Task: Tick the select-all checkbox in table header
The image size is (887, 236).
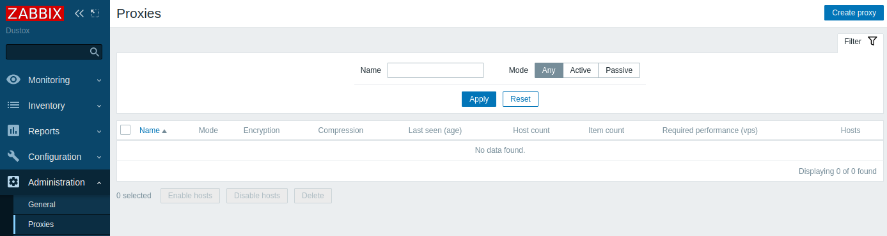Action: pos(125,130)
